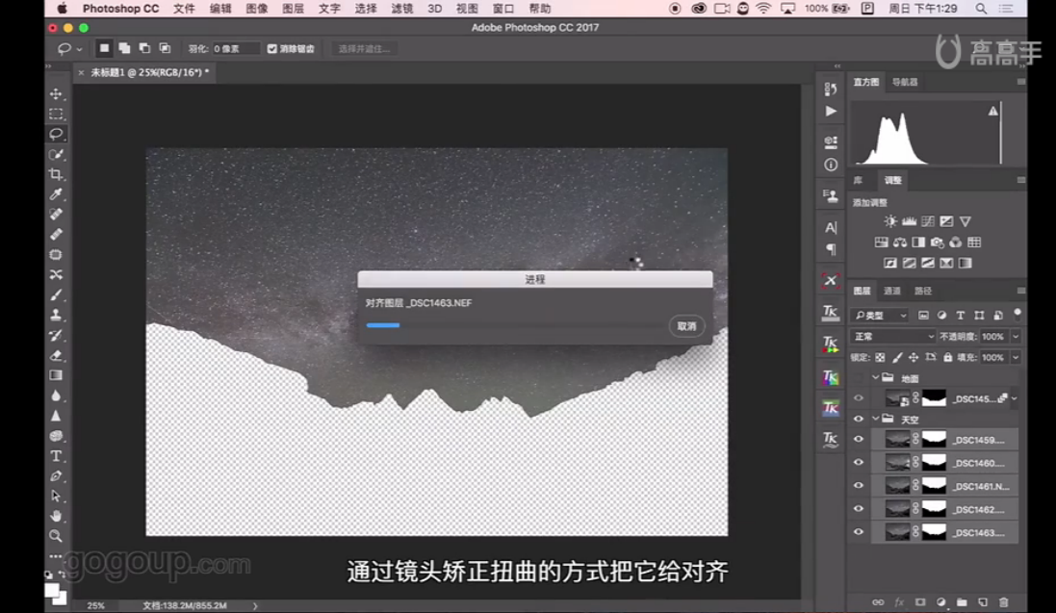The height and width of the screenshot is (613, 1056).
Task: Open the Info panel icon
Action: point(831,166)
